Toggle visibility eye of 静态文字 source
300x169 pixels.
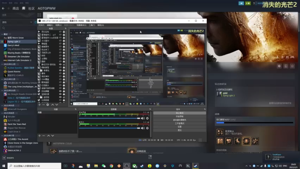pos(60,64)
